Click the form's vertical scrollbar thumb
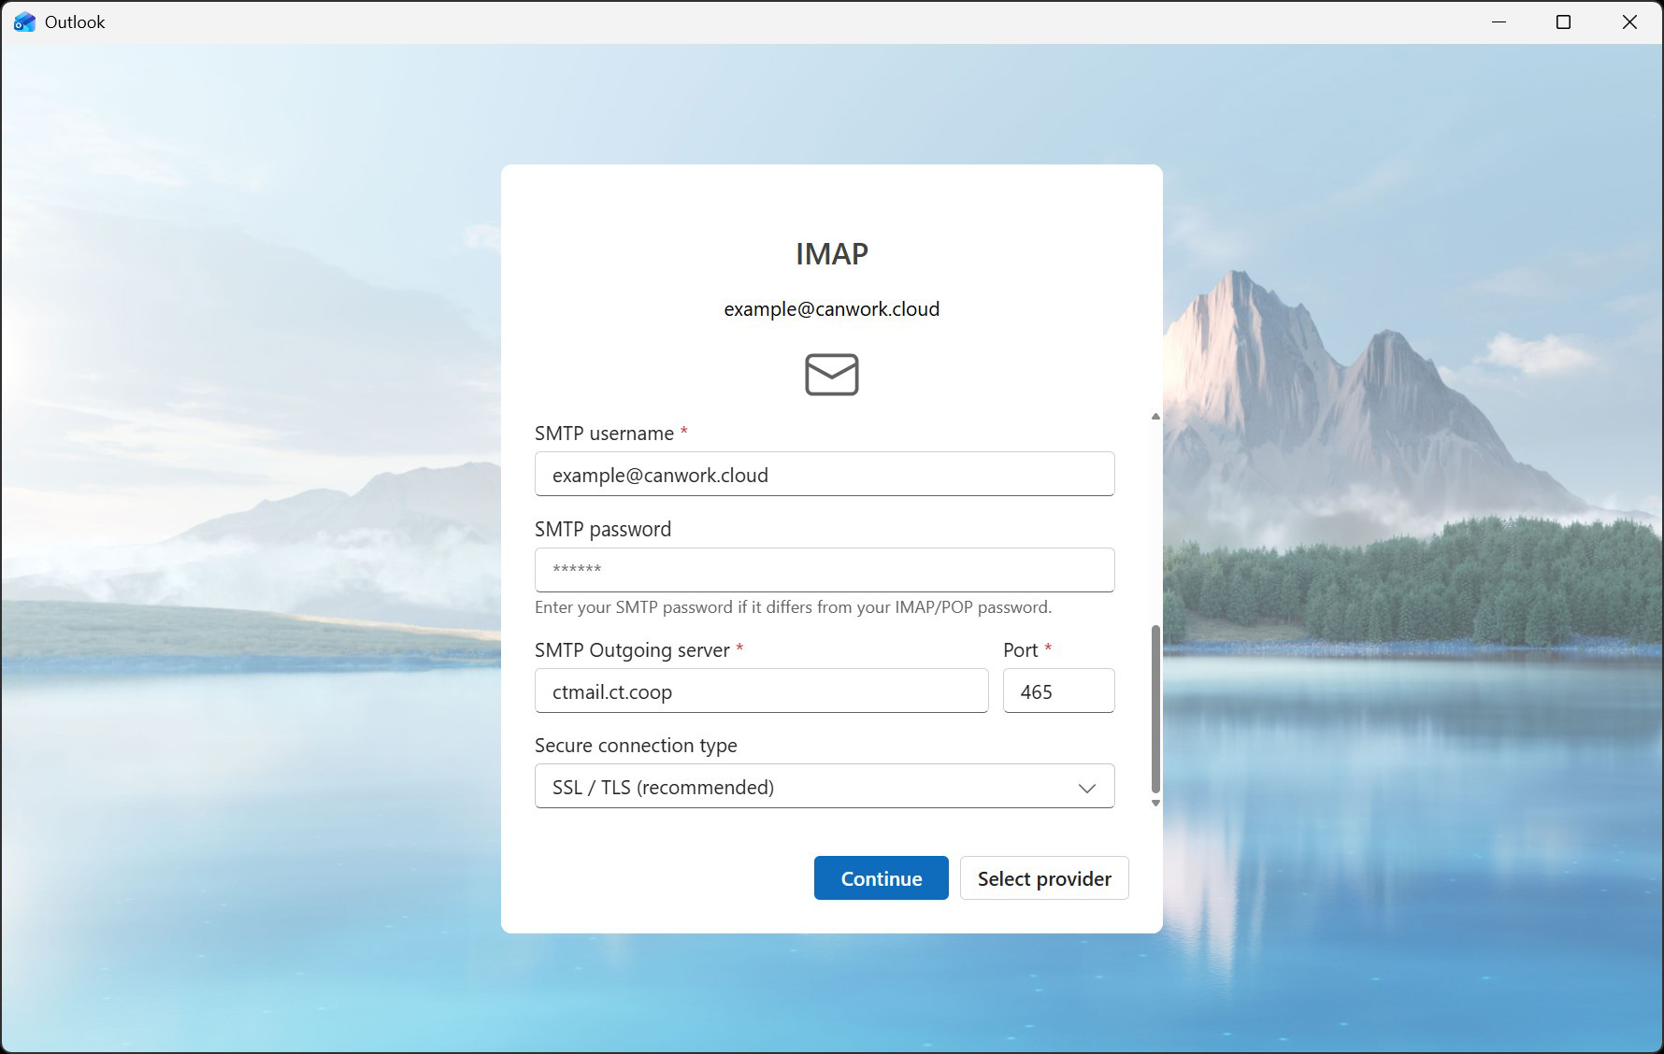Screen dimensions: 1664x1054 pos(1155,708)
